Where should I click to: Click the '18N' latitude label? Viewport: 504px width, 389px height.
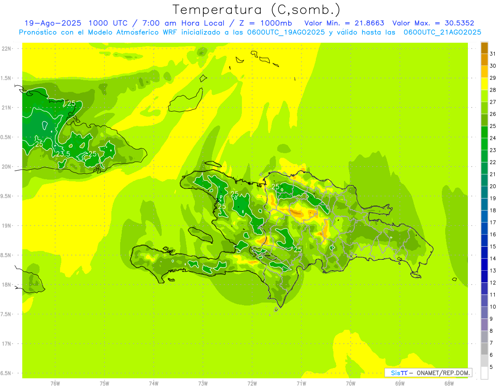tap(7, 285)
